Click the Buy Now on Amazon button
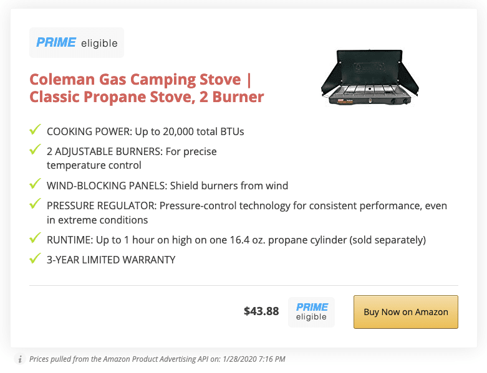The width and height of the screenshot is (487, 373). tap(406, 311)
